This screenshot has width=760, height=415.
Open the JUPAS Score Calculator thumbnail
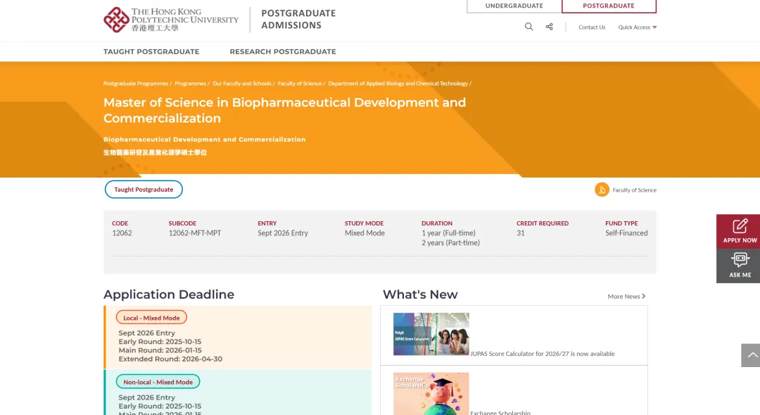(x=431, y=334)
